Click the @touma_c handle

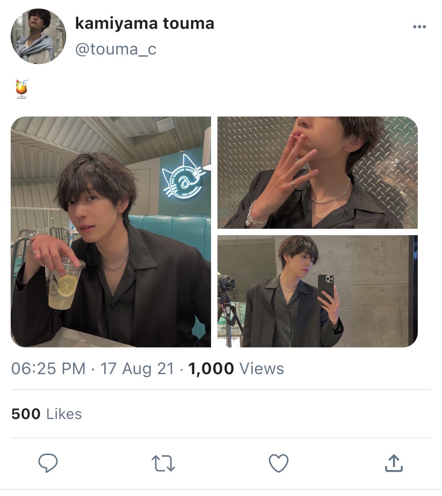[x=116, y=49]
